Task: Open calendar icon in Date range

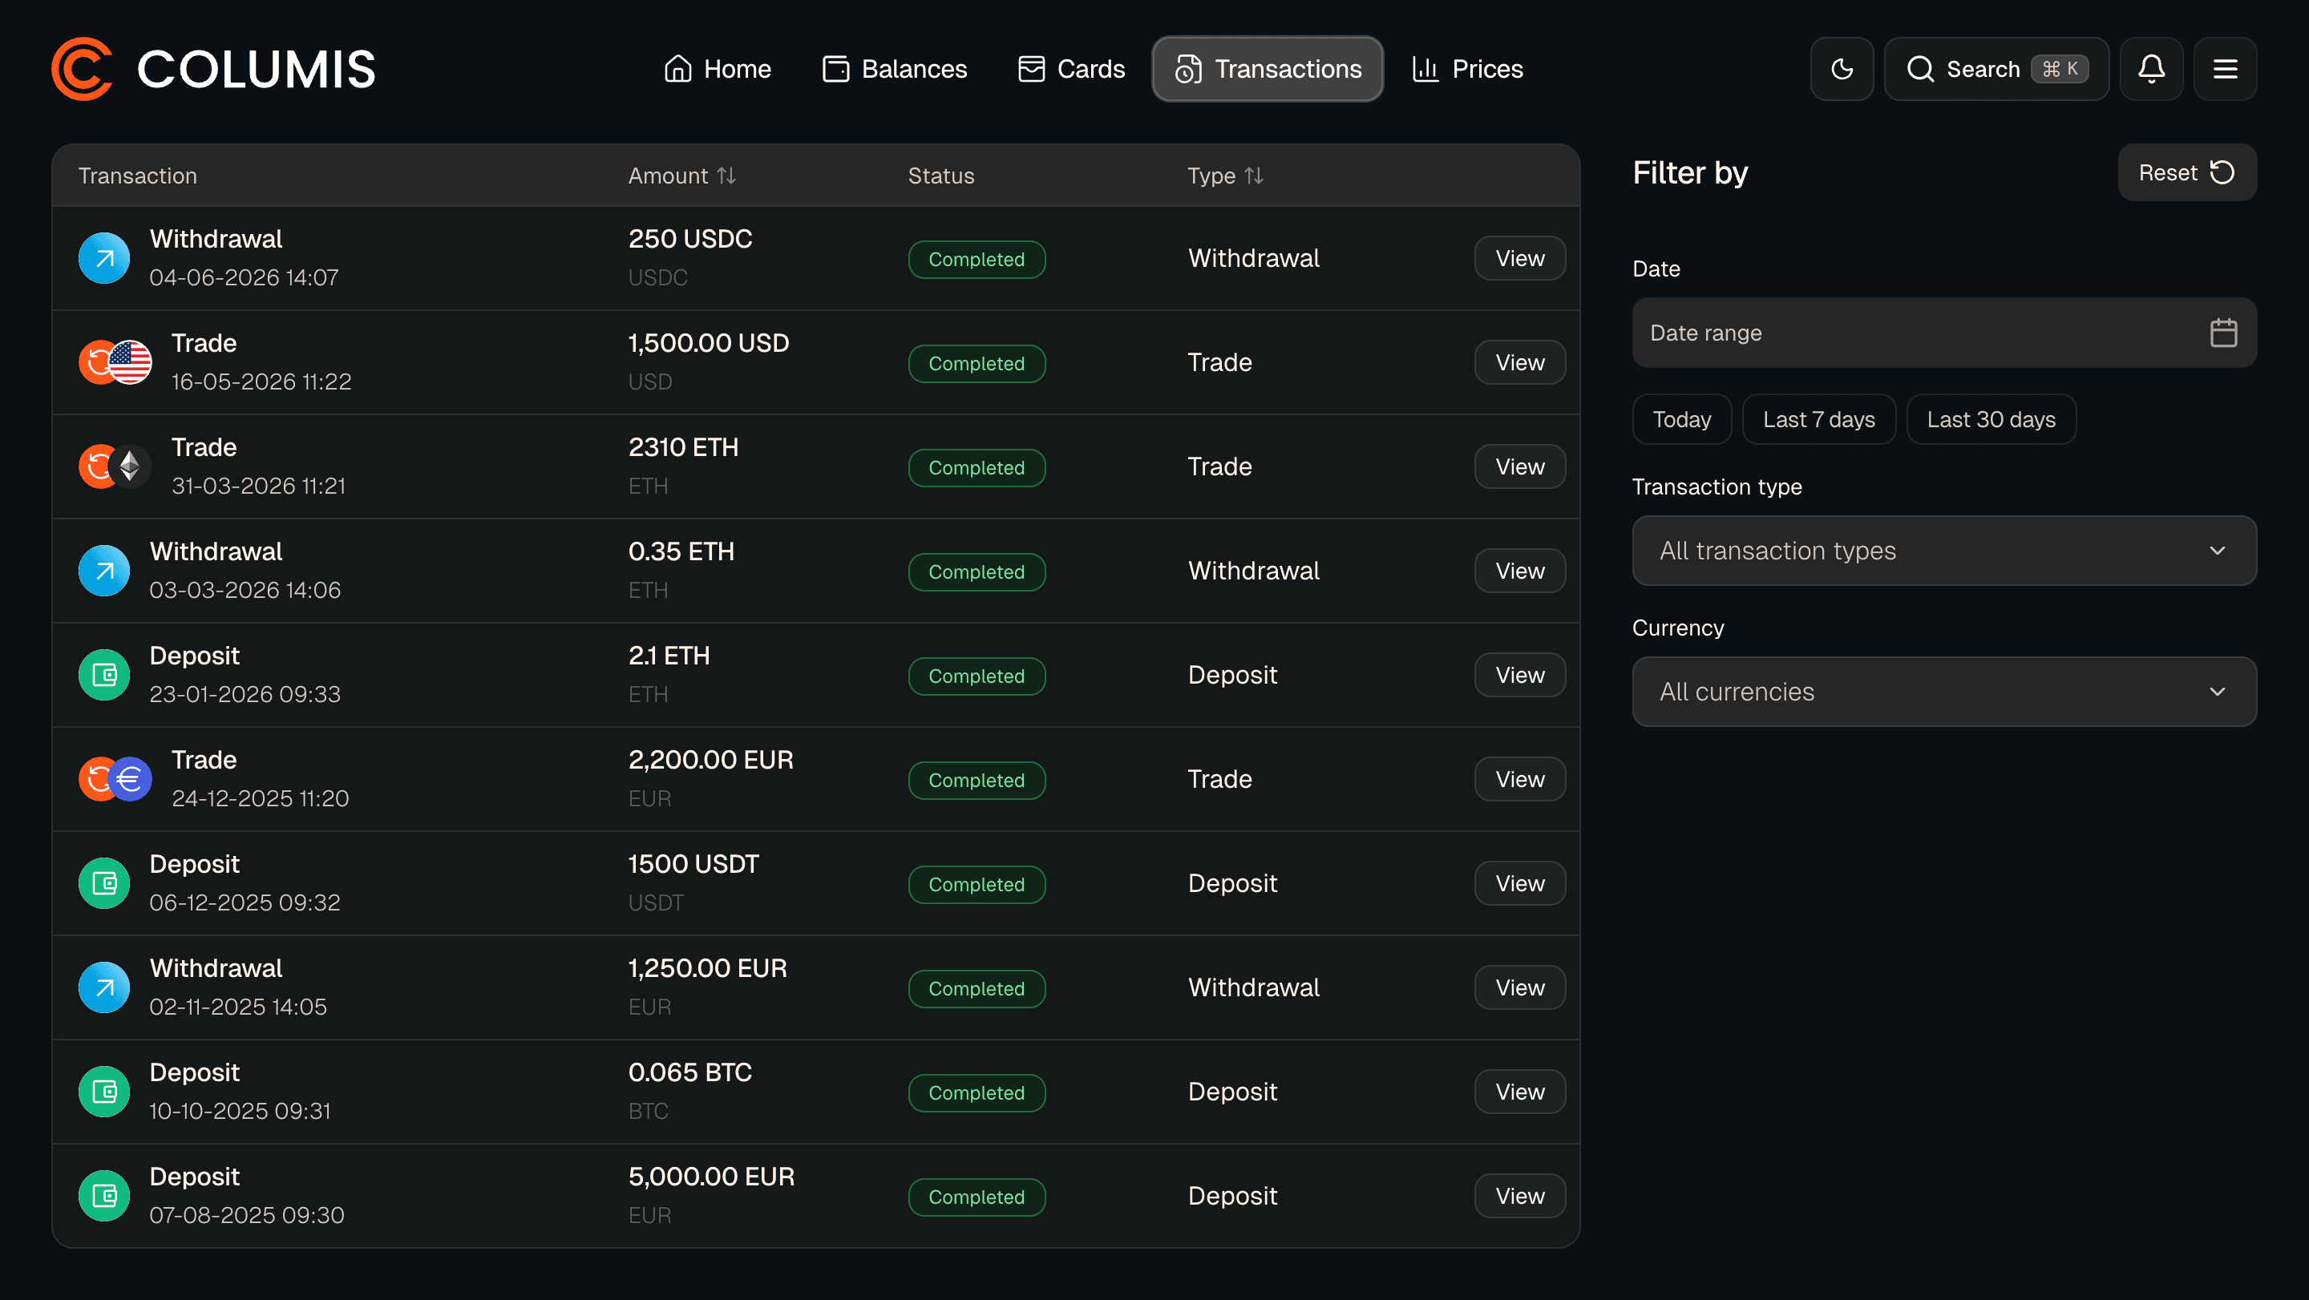Action: coord(2223,333)
